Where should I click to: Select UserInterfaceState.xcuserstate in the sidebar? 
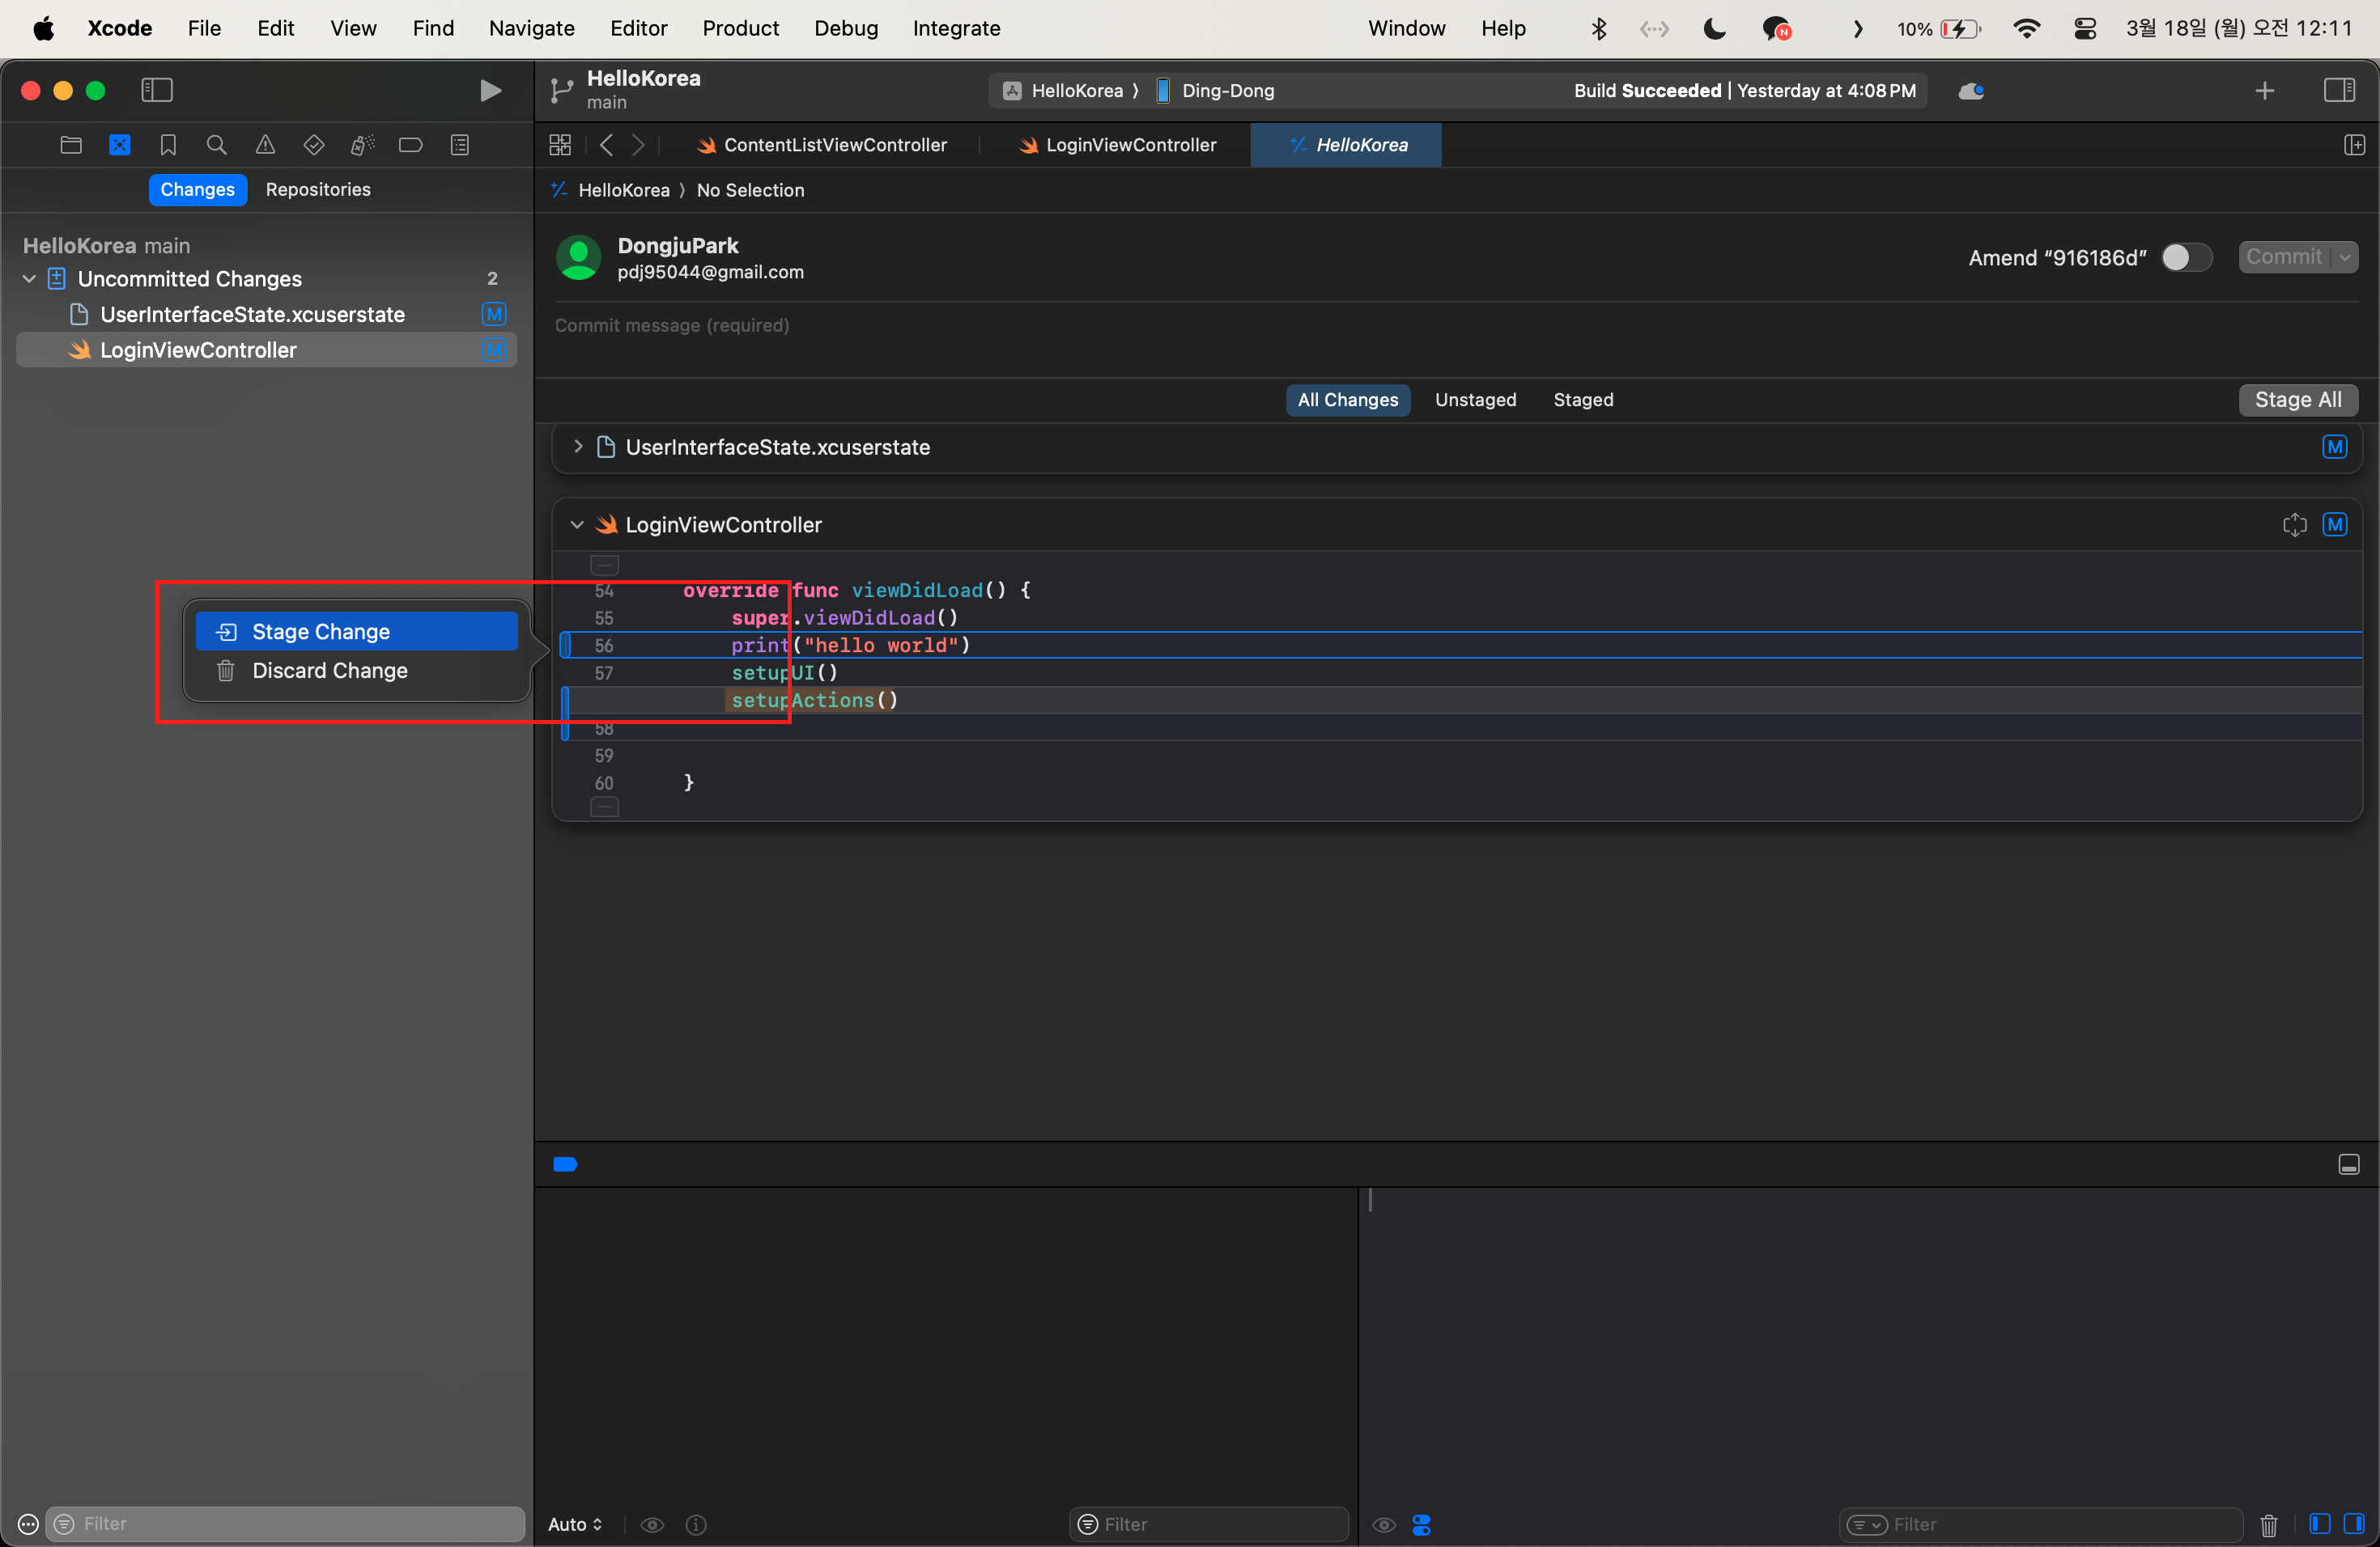tap(267, 315)
